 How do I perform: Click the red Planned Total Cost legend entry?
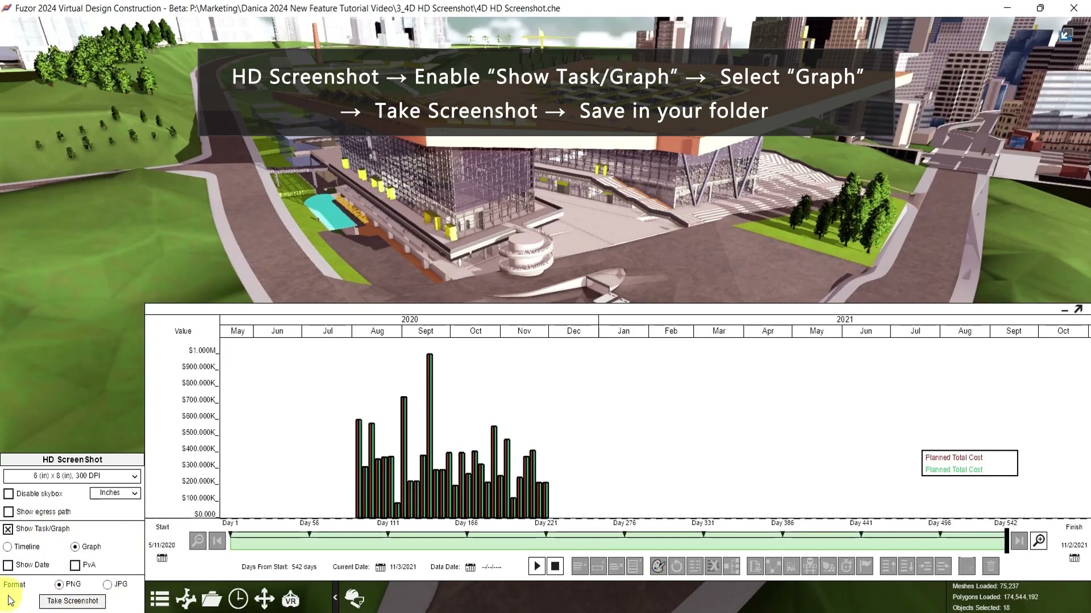point(953,457)
